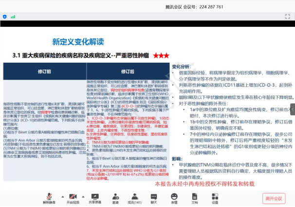Click the blue security shield icon
Screen dimensions: 295x207
pos(5,17)
